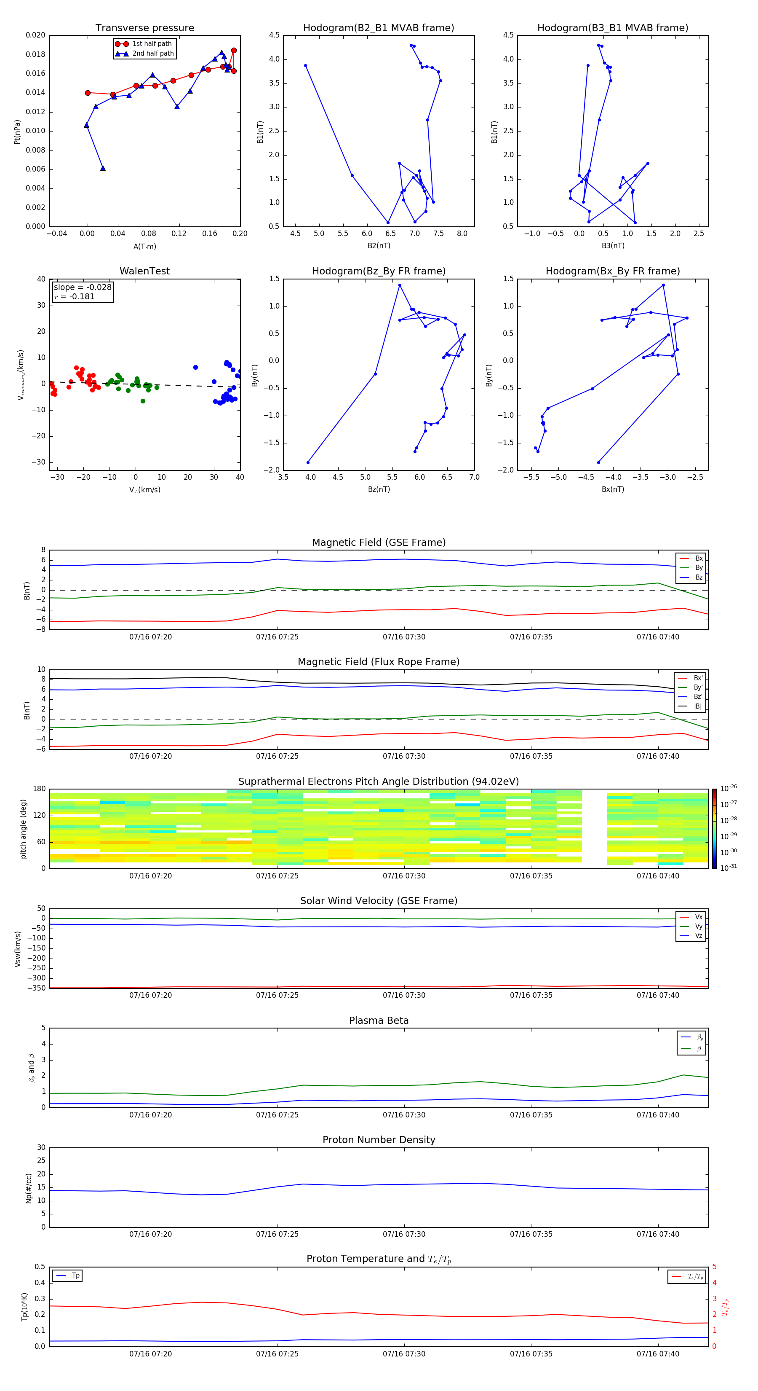Click the "r = -0.181" annotation
This screenshot has width=758, height=1391.
point(75,296)
